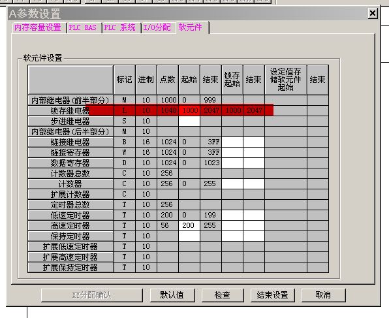Click the 保持定时器 起始 empty cell
The height and width of the screenshot is (318, 389).
(189, 236)
